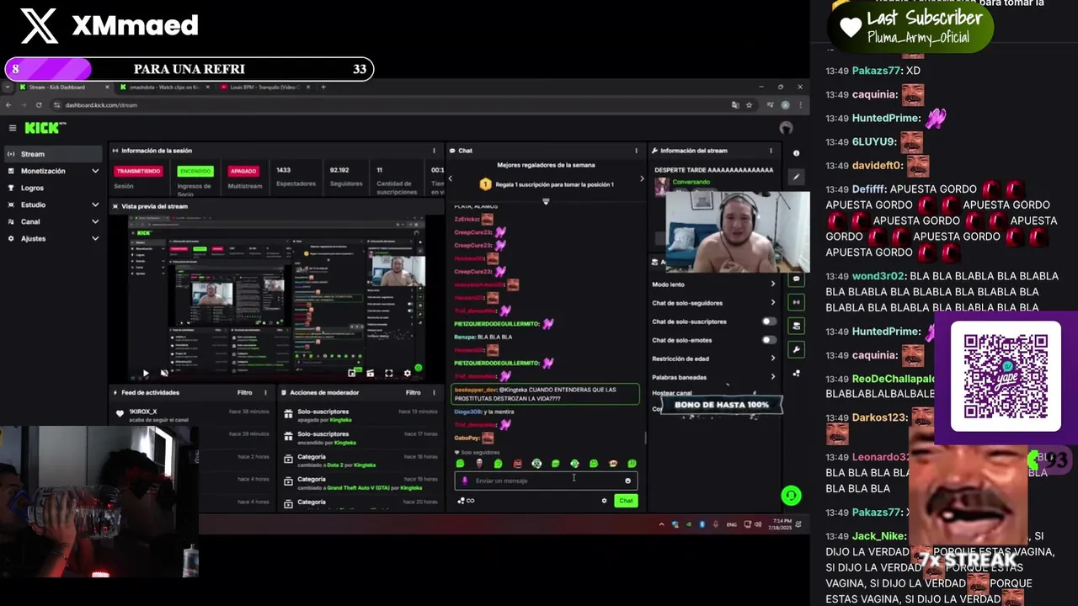This screenshot has width=1078, height=606.
Task: Enter fullscreen on the stream preview
Action: [x=388, y=373]
